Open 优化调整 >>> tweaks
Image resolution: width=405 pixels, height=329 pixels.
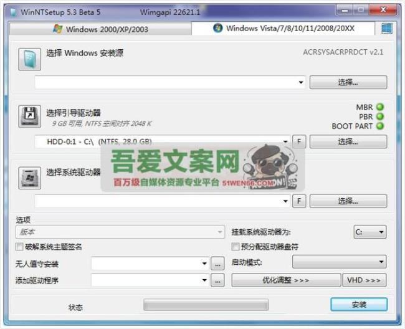click(286, 280)
